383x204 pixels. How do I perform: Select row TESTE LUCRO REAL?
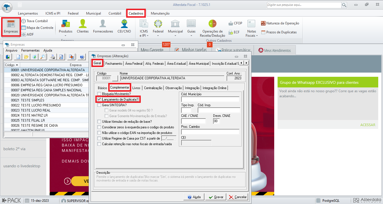[46, 110]
